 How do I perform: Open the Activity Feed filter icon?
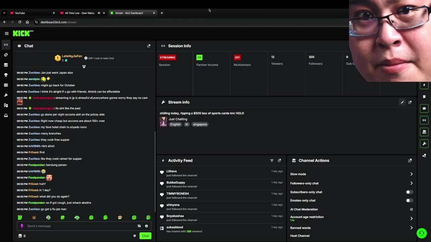(272, 161)
